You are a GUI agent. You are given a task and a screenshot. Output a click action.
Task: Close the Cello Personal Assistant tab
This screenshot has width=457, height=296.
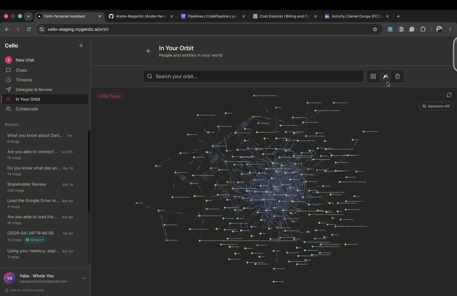(x=100, y=16)
